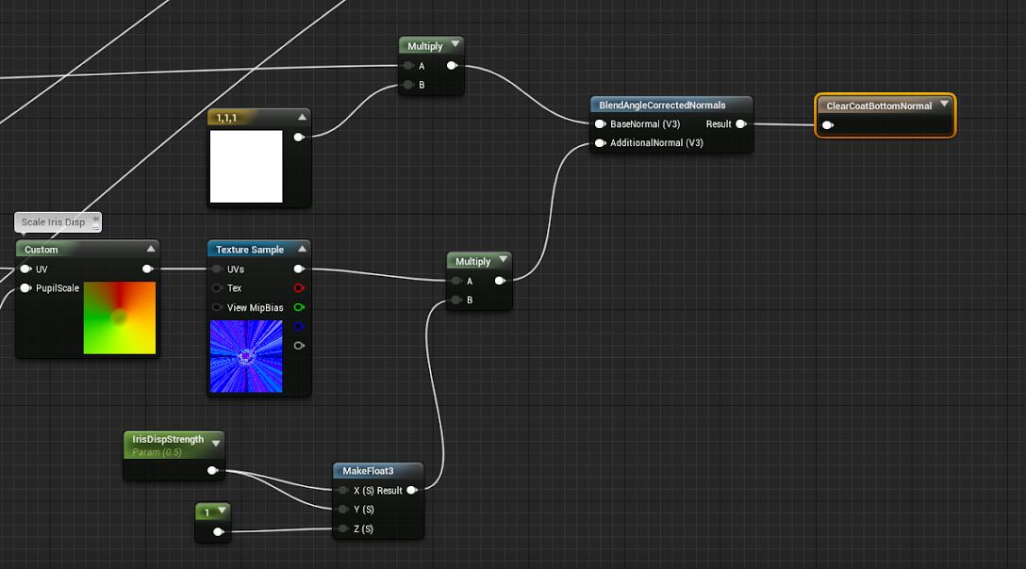Image resolution: width=1026 pixels, height=569 pixels.
Task: Expand the top Multiply node arrow
Action: [x=455, y=44]
